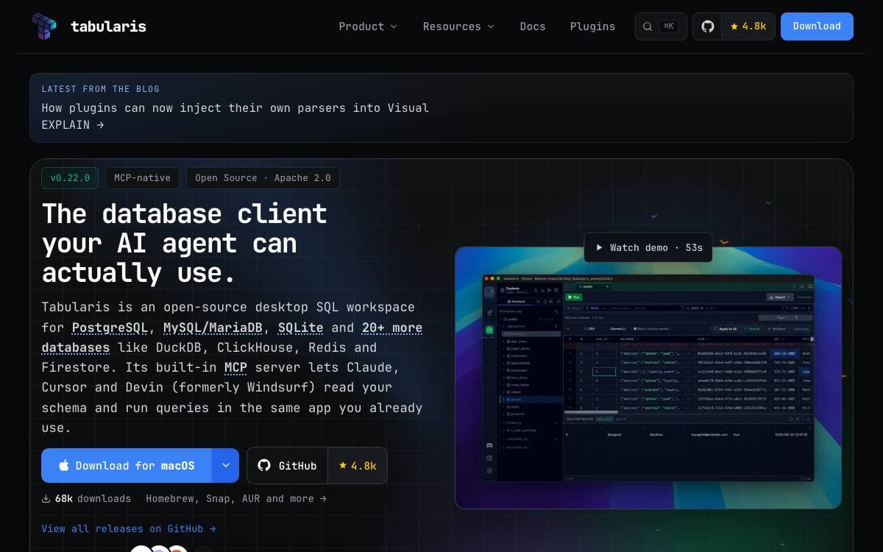
Task: Follow the PostgreSQL link
Action: point(110,328)
